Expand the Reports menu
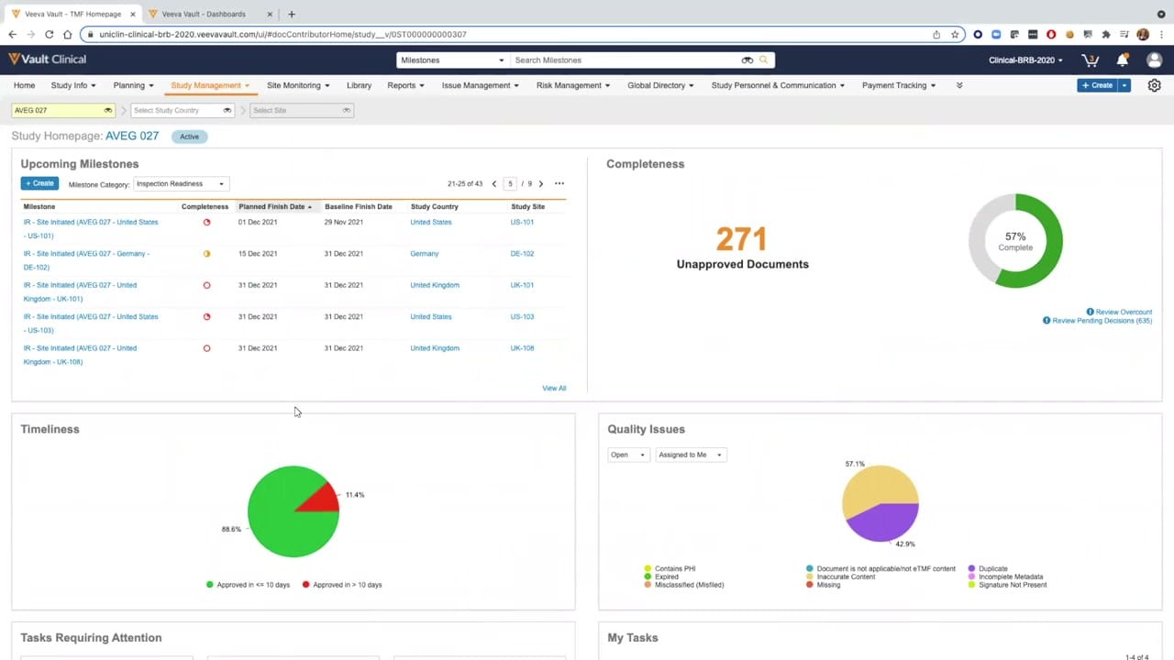 pyautogui.click(x=405, y=85)
